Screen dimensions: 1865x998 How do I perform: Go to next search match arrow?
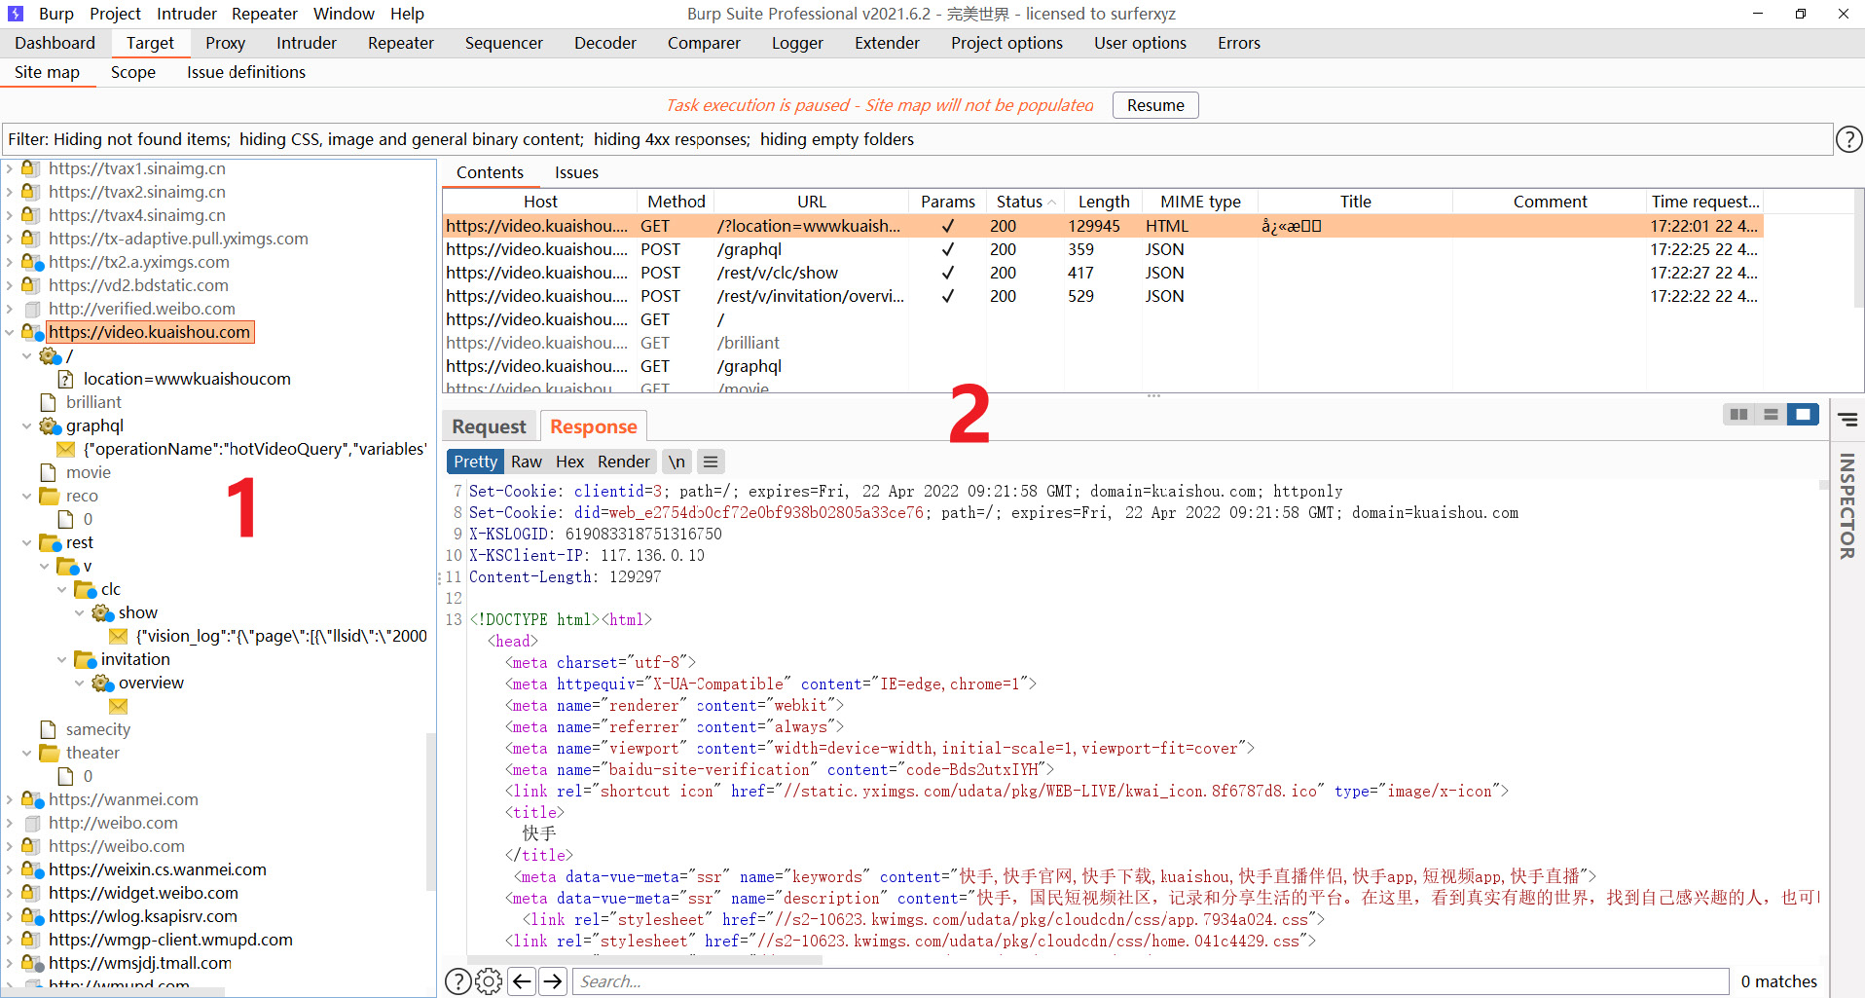[x=553, y=981]
